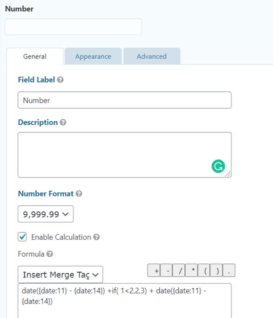Image resolution: width=273 pixels, height=318 pixels.
Task: Click the Enable Calculation help icon
Action: [x=96, y=237]
